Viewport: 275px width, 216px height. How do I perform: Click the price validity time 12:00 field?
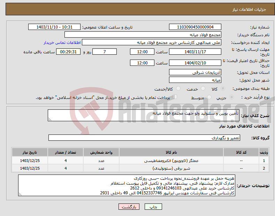pyautogui.click(x=142, y=63)
